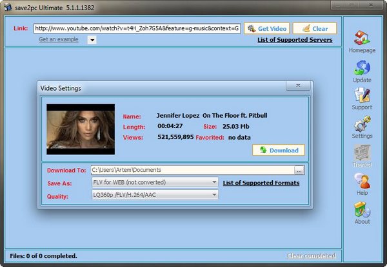The height and width of the screenshot is (267, 387).
Task: Click the Jennifer Lopez video thumbnail
Action: pos(81,129)
